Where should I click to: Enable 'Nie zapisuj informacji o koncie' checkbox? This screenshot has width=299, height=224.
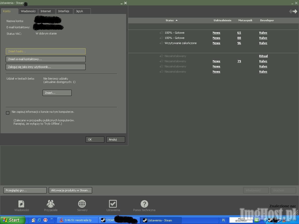(x=8, y=113)
